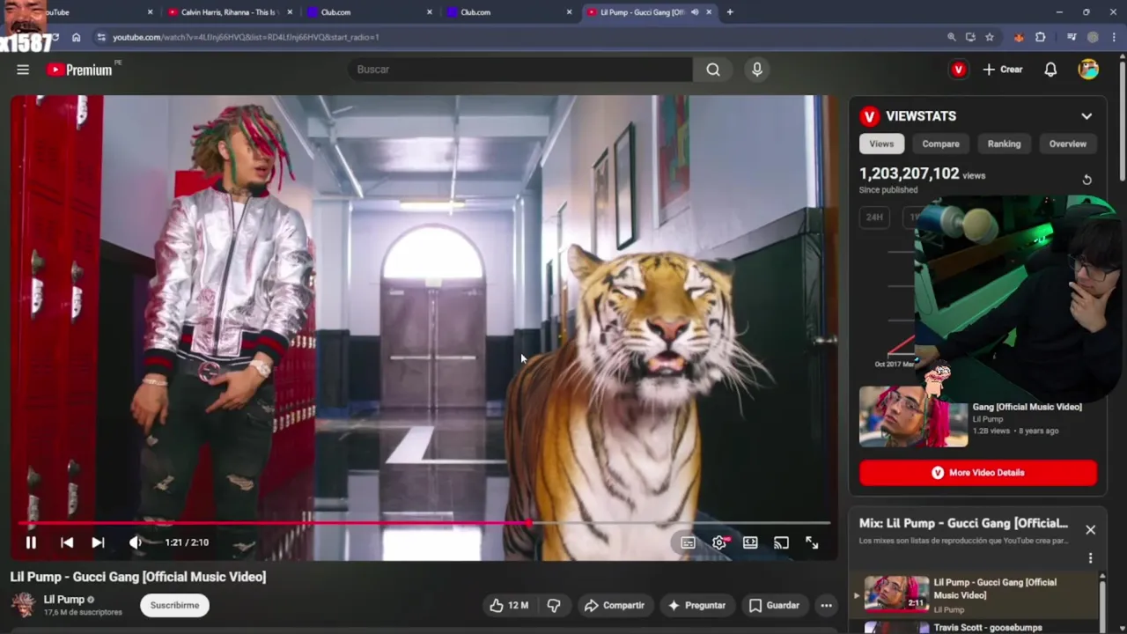Screen dimensions: 1127x634
Task: Click the ViewStats video thumbnail
Action: pyautogui.click(x=912, y=417)
